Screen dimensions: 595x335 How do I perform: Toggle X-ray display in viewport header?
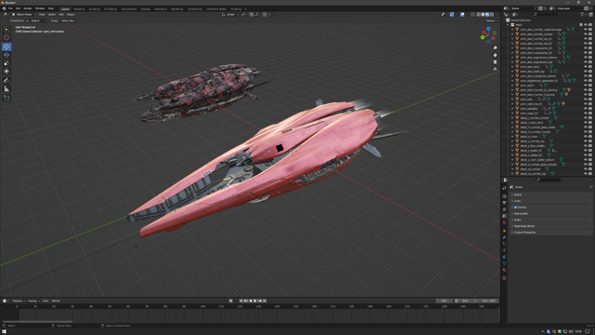pyautogui.click(x=473, y=15)
